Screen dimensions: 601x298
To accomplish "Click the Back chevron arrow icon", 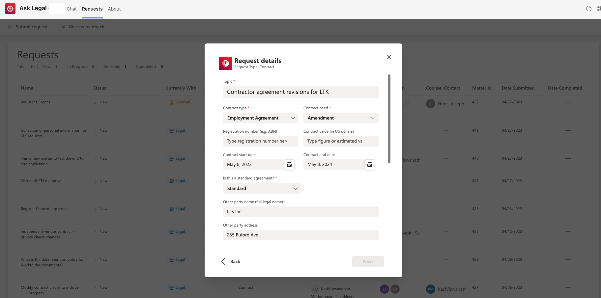I will (223, 261).
